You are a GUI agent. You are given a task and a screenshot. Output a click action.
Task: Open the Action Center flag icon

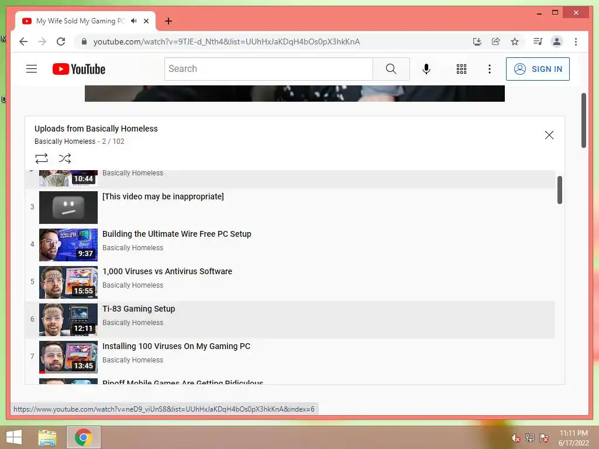(x=544, y=437)
